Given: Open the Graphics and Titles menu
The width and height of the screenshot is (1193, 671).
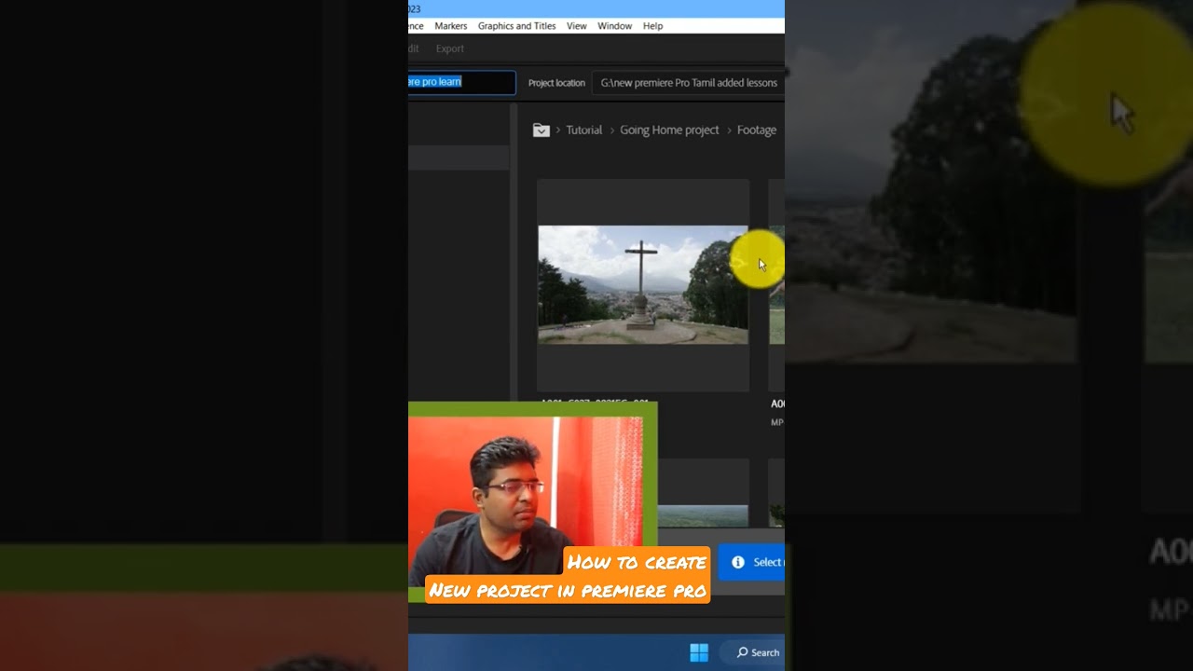Looking at the screenshot, I should (x=516, y=26).
